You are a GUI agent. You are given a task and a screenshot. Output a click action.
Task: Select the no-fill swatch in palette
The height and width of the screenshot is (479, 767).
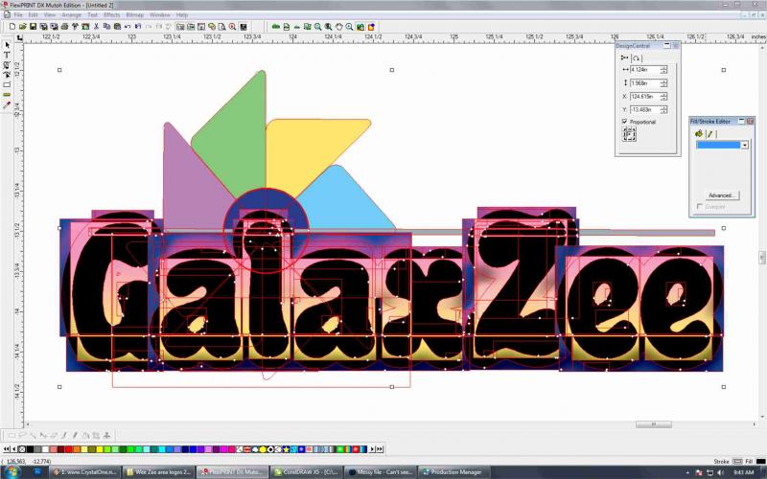[x=22, y=449]
